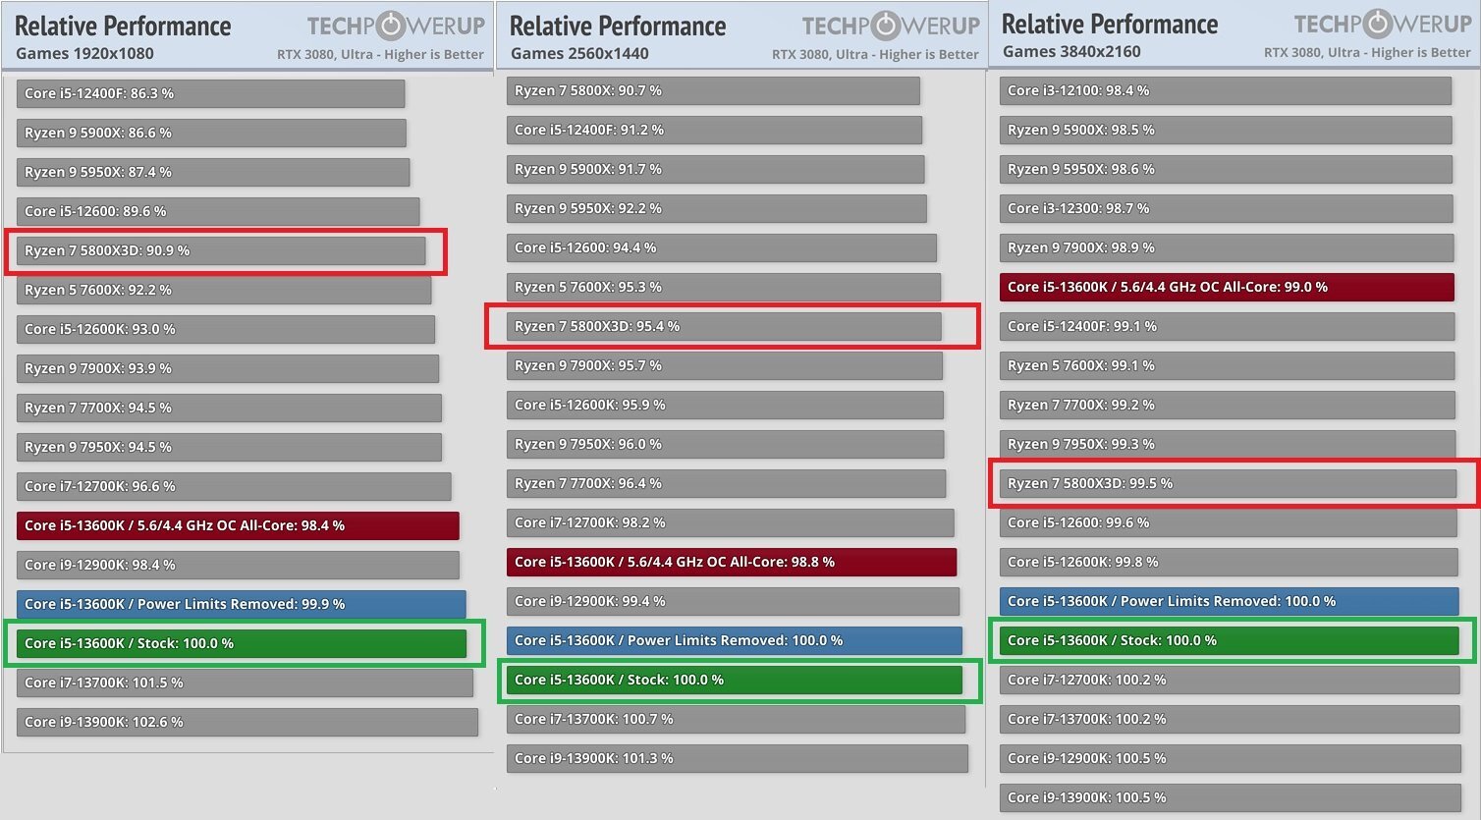Select bar 'Ryzen 9 7950X: 99.3 %'

coord(1228,444)
